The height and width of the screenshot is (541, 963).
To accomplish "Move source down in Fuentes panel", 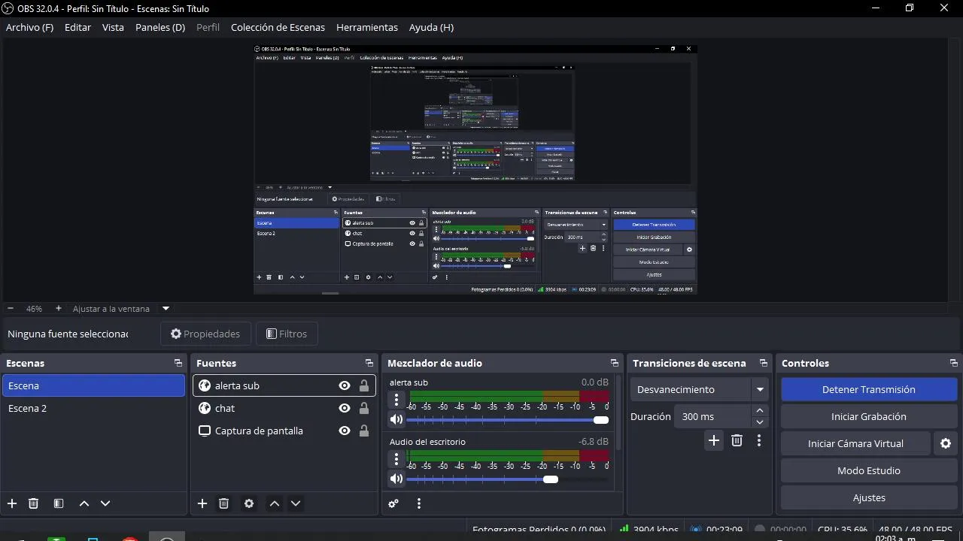I will tap(296, 503).
